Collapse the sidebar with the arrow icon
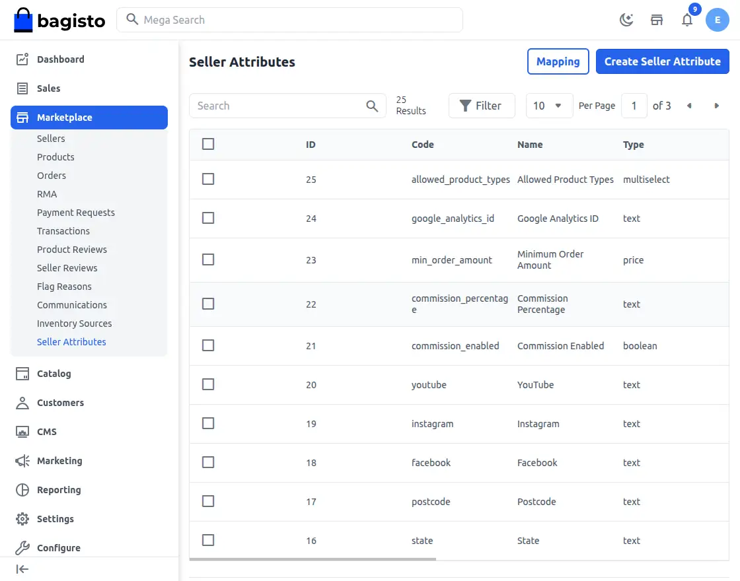Viewport: 740px width, 581px height. click(x=22, y=568)
